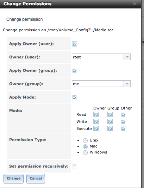The image size is (144, 188).
Task: Close the Change Permissions dialog
Action: point(134,4)
